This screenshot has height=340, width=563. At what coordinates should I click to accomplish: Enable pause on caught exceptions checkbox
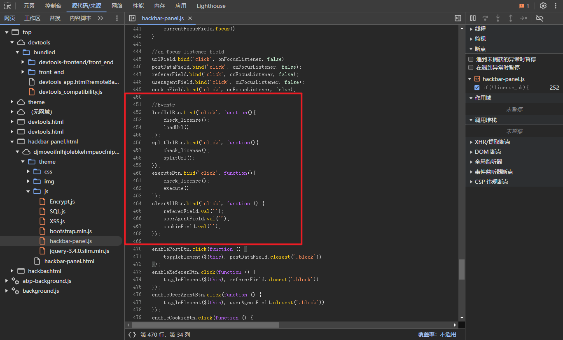click(x=471, y=67)
